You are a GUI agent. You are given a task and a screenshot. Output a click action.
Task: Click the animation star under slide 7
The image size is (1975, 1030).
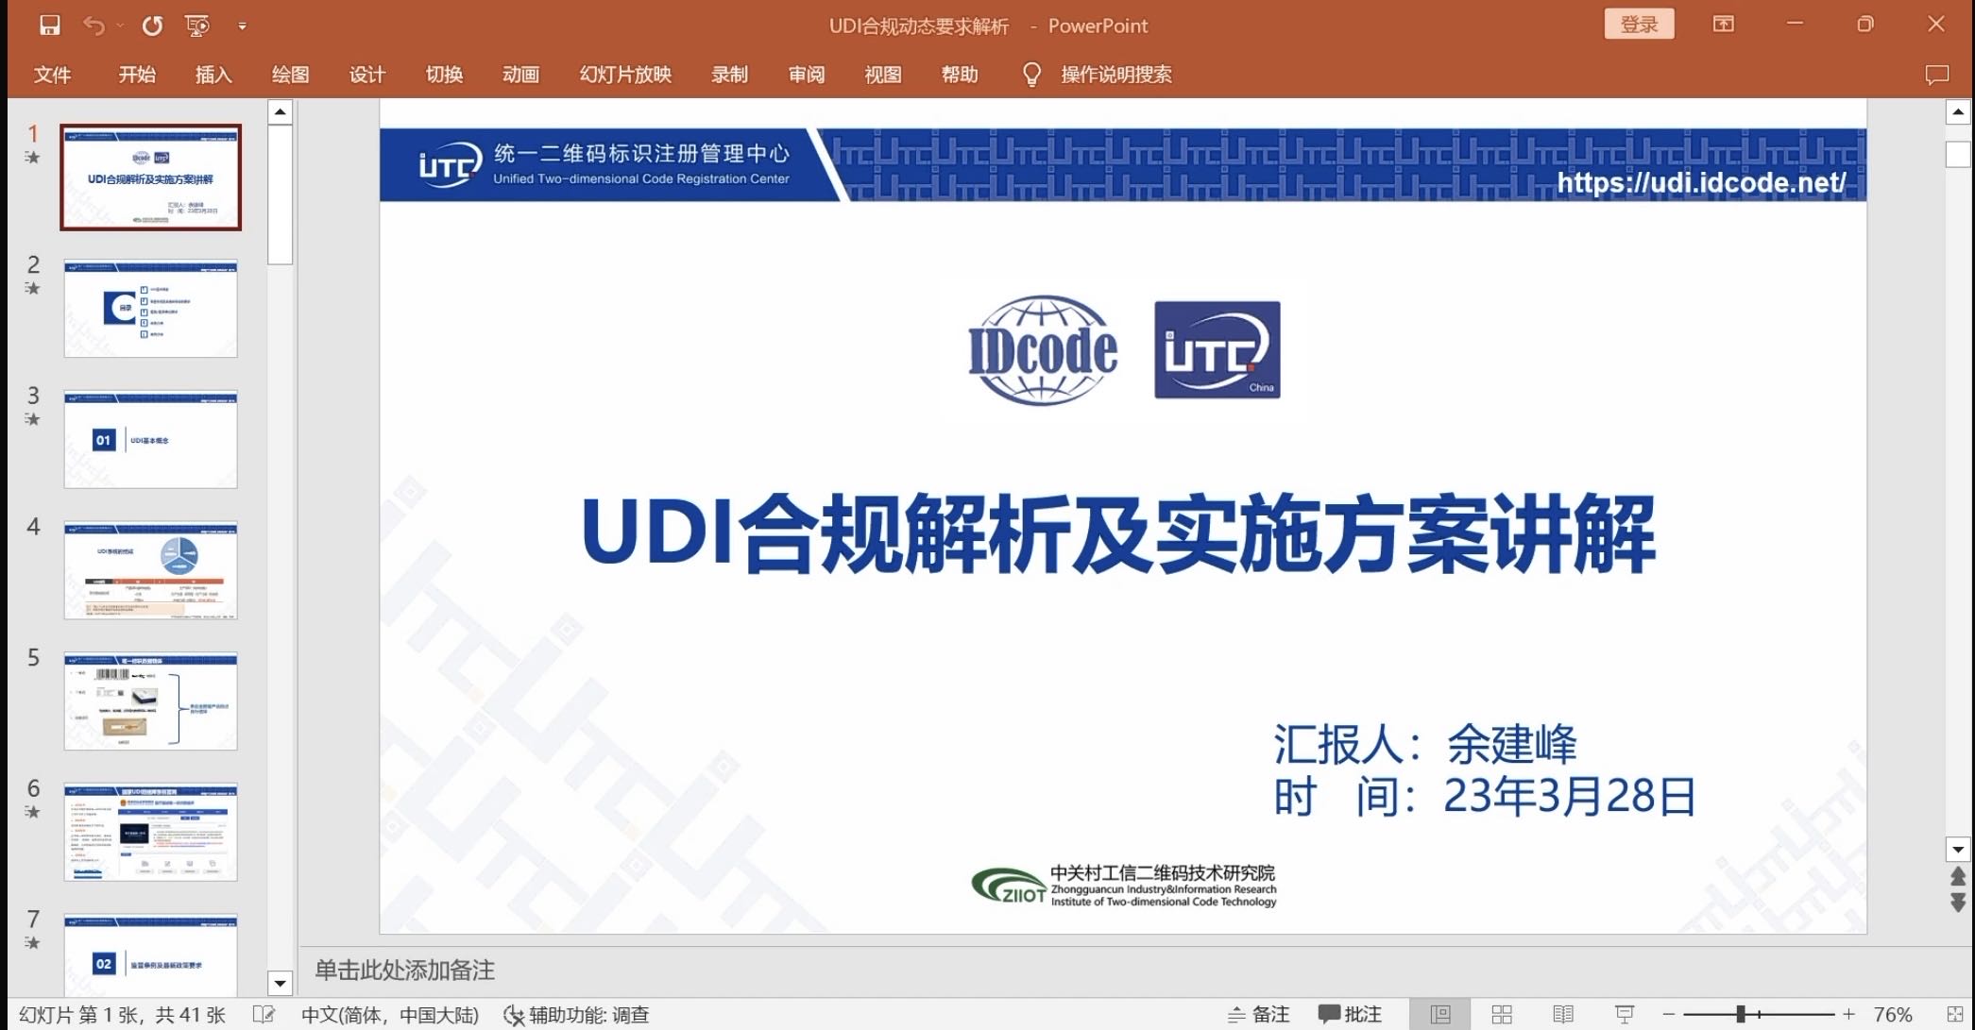click(33, 943)
